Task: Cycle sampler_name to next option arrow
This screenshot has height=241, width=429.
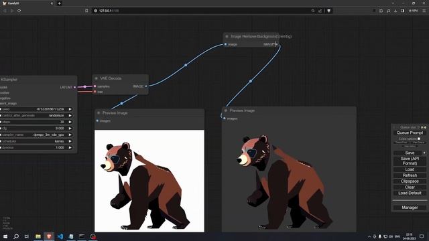Action: (70, 135)
